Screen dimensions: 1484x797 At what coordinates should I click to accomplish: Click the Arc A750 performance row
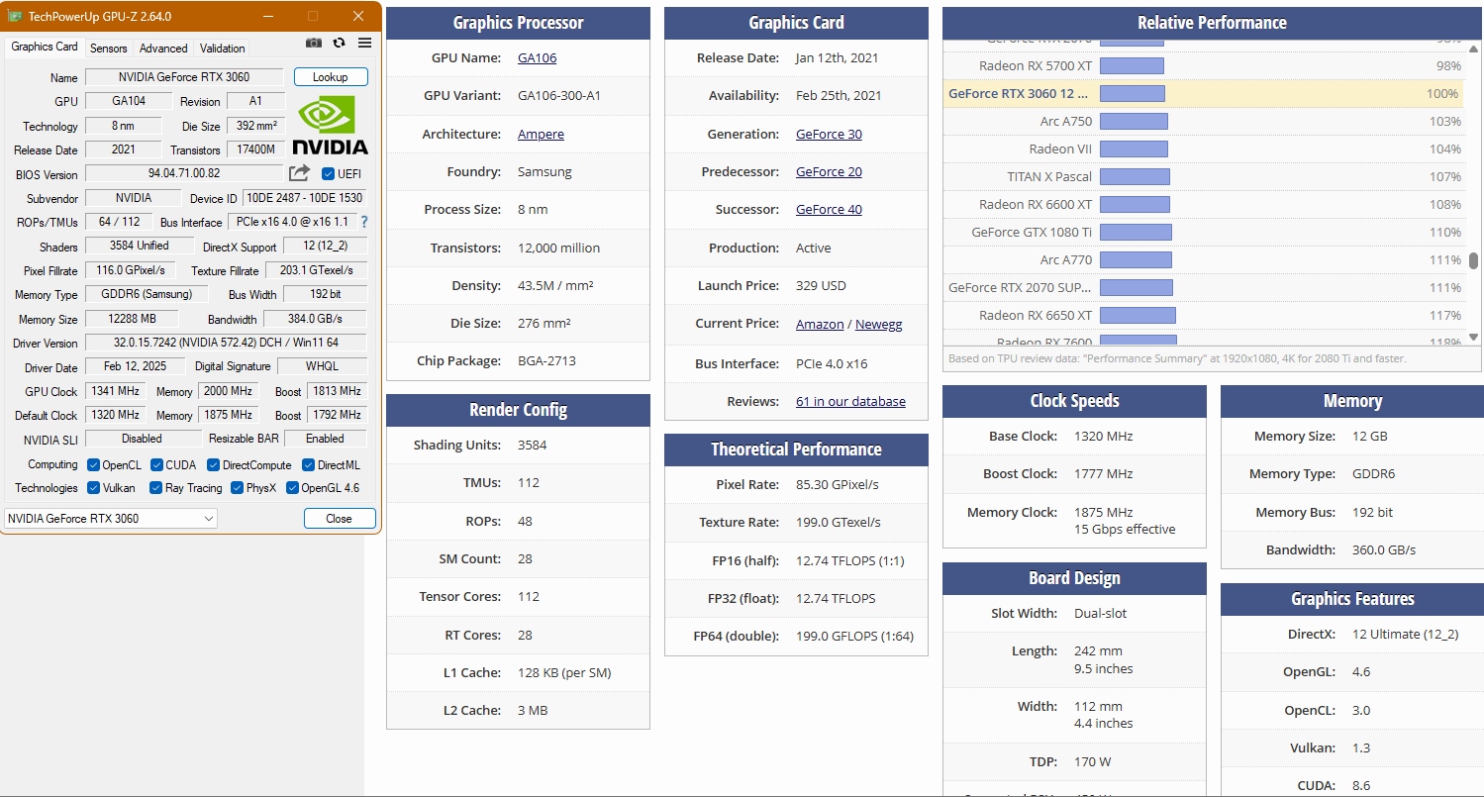coord(1204,122)
